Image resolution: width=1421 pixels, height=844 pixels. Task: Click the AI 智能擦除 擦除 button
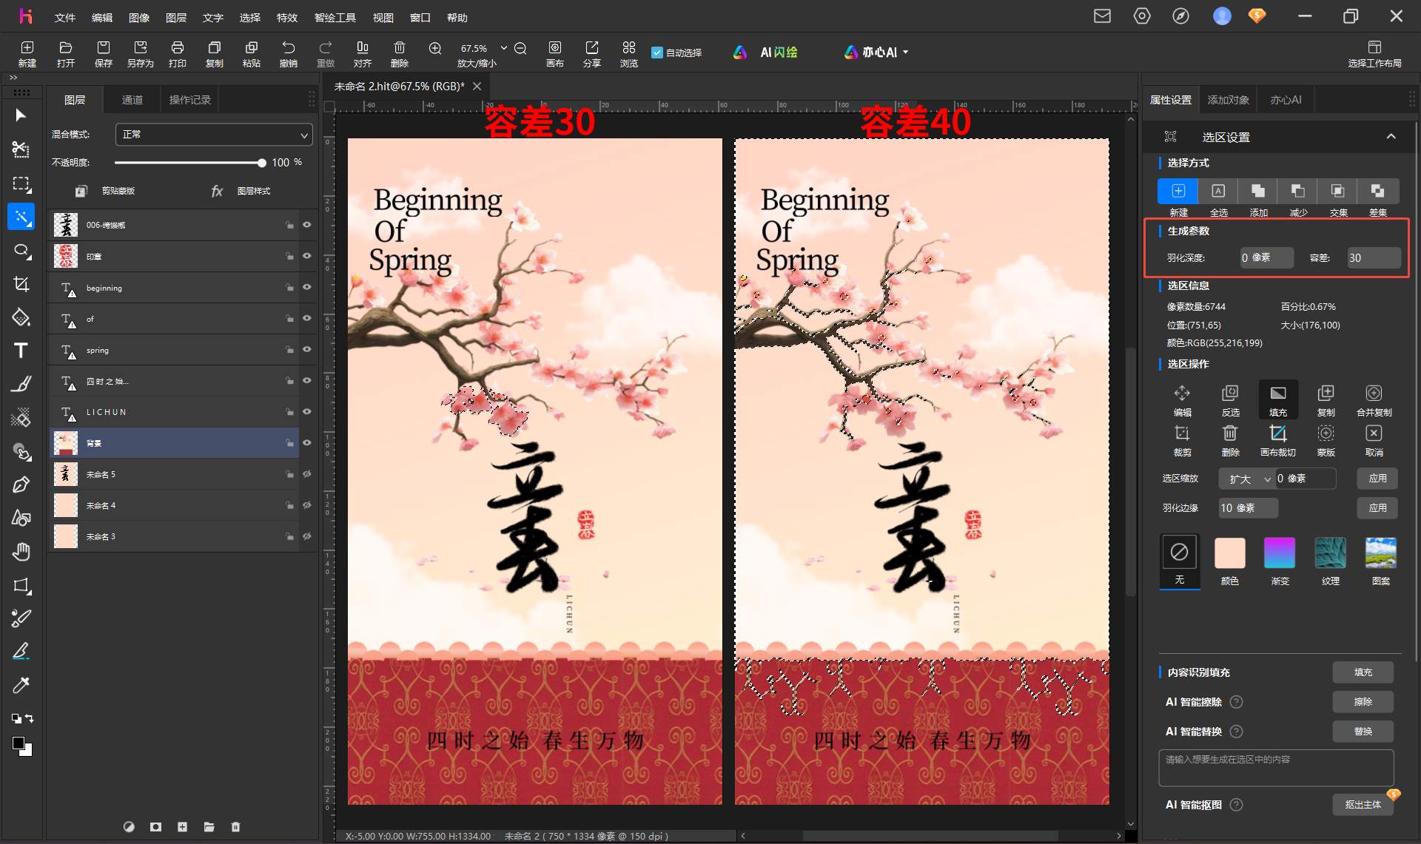[1363, 702]
